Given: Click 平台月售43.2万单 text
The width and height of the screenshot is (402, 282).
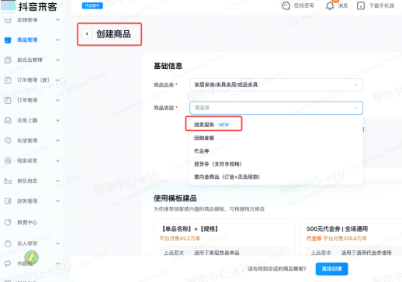Looking at the screenshot, I should coord(180,239).
